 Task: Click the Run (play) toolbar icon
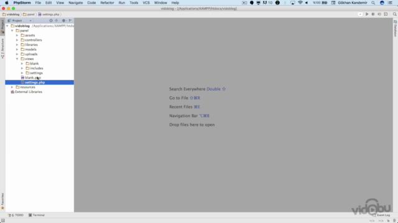coord(367,14)
